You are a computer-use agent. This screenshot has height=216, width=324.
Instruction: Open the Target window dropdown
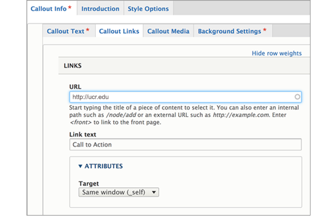pyautogui.click(x=119, y=192)
